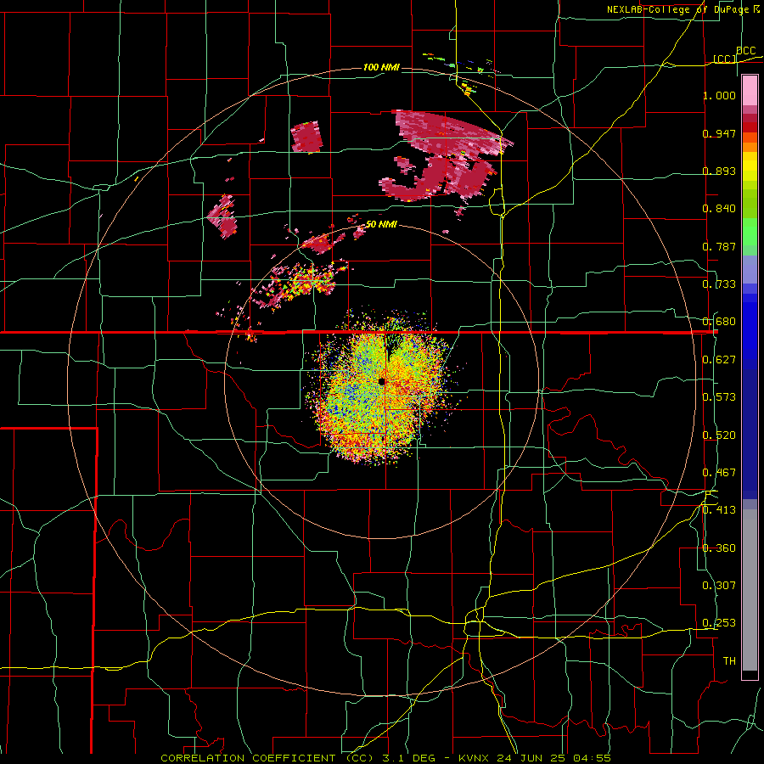The image size is (764, 764).
Task: Click the 0.627 scale label
Action: (x=719, y=360)
